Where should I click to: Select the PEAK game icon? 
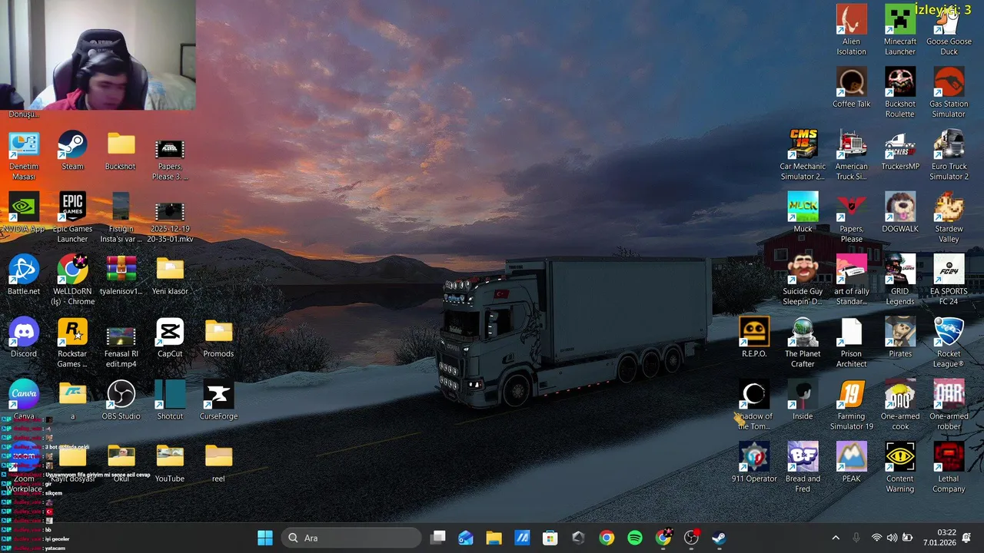click(851, 462)
